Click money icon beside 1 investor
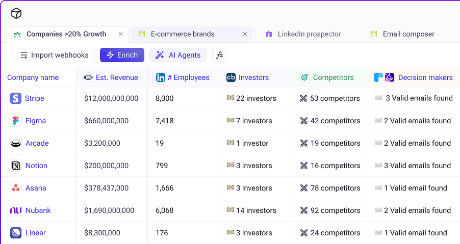The image size is (460, 244). pyautogui.click(x=231, y=143)
